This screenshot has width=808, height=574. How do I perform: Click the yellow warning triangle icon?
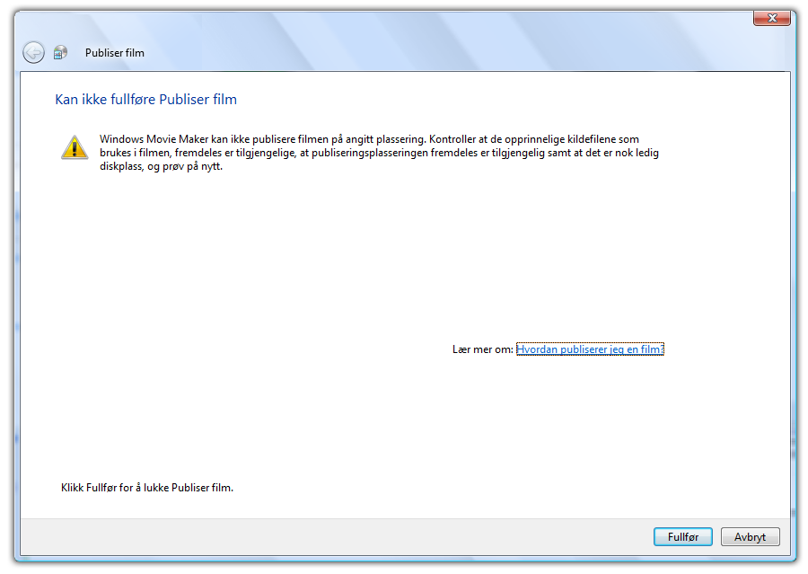point(75,147)
